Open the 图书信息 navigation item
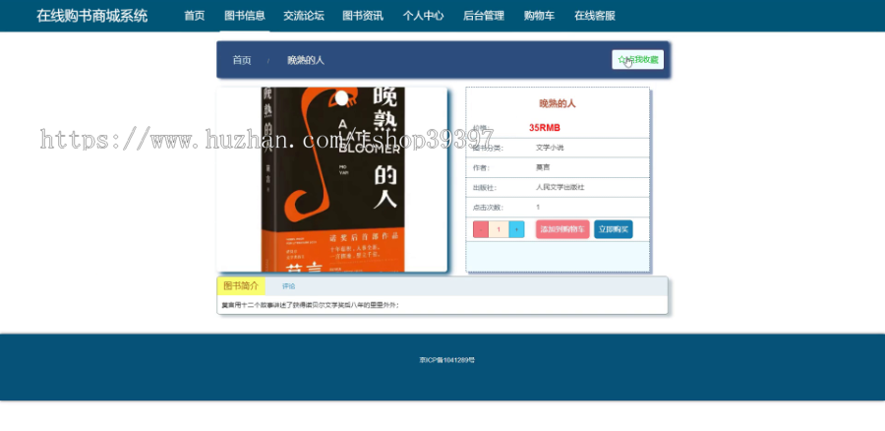Viewport: 885px width, 431px height. click(x=245, y=16)
